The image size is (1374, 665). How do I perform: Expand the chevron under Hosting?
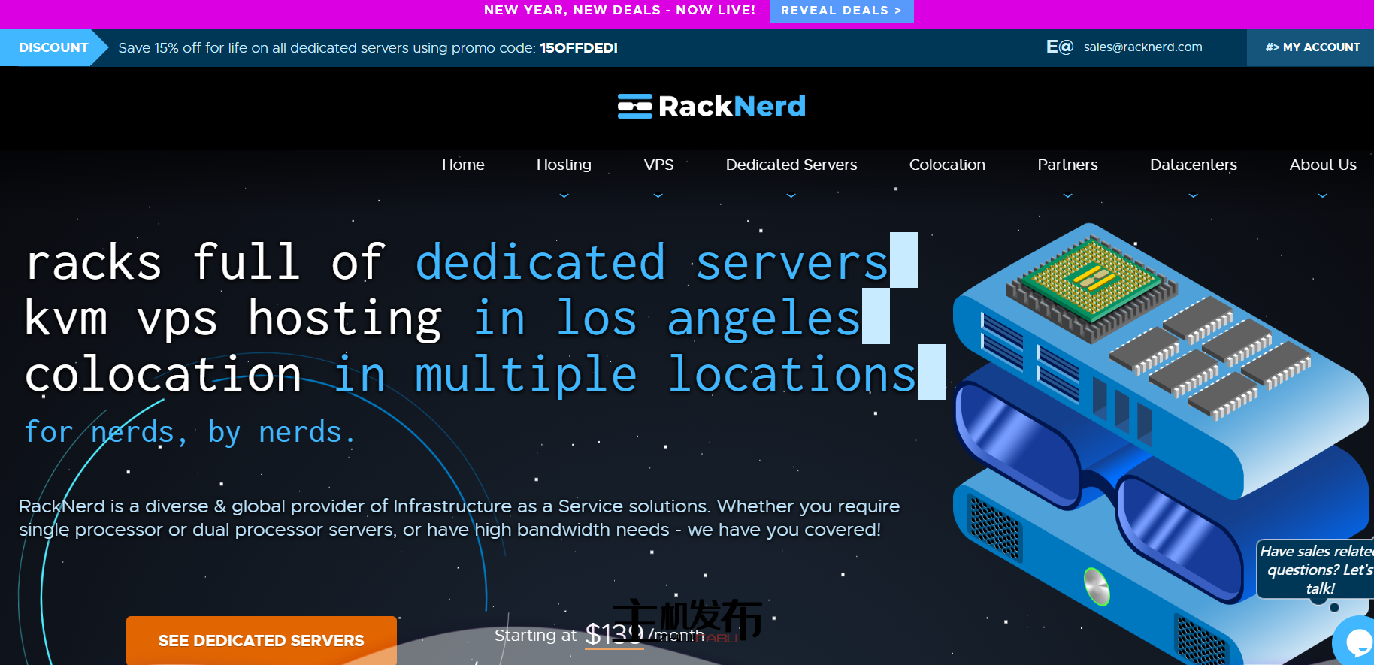[564, 195]
